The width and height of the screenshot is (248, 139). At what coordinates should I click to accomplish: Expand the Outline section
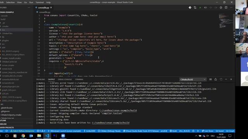click(16, 120)
